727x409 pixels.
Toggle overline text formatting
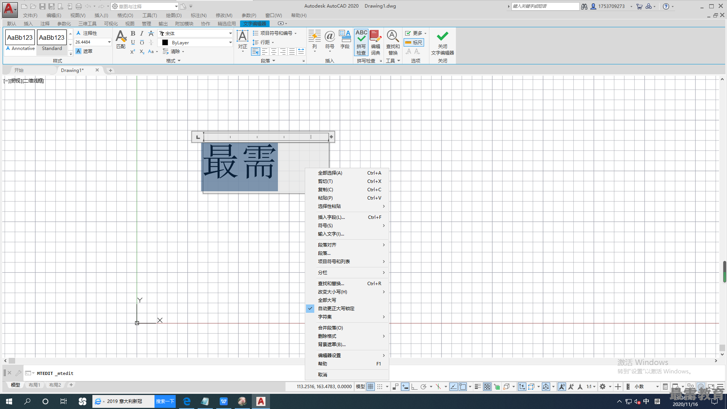[x=142, y=42]
